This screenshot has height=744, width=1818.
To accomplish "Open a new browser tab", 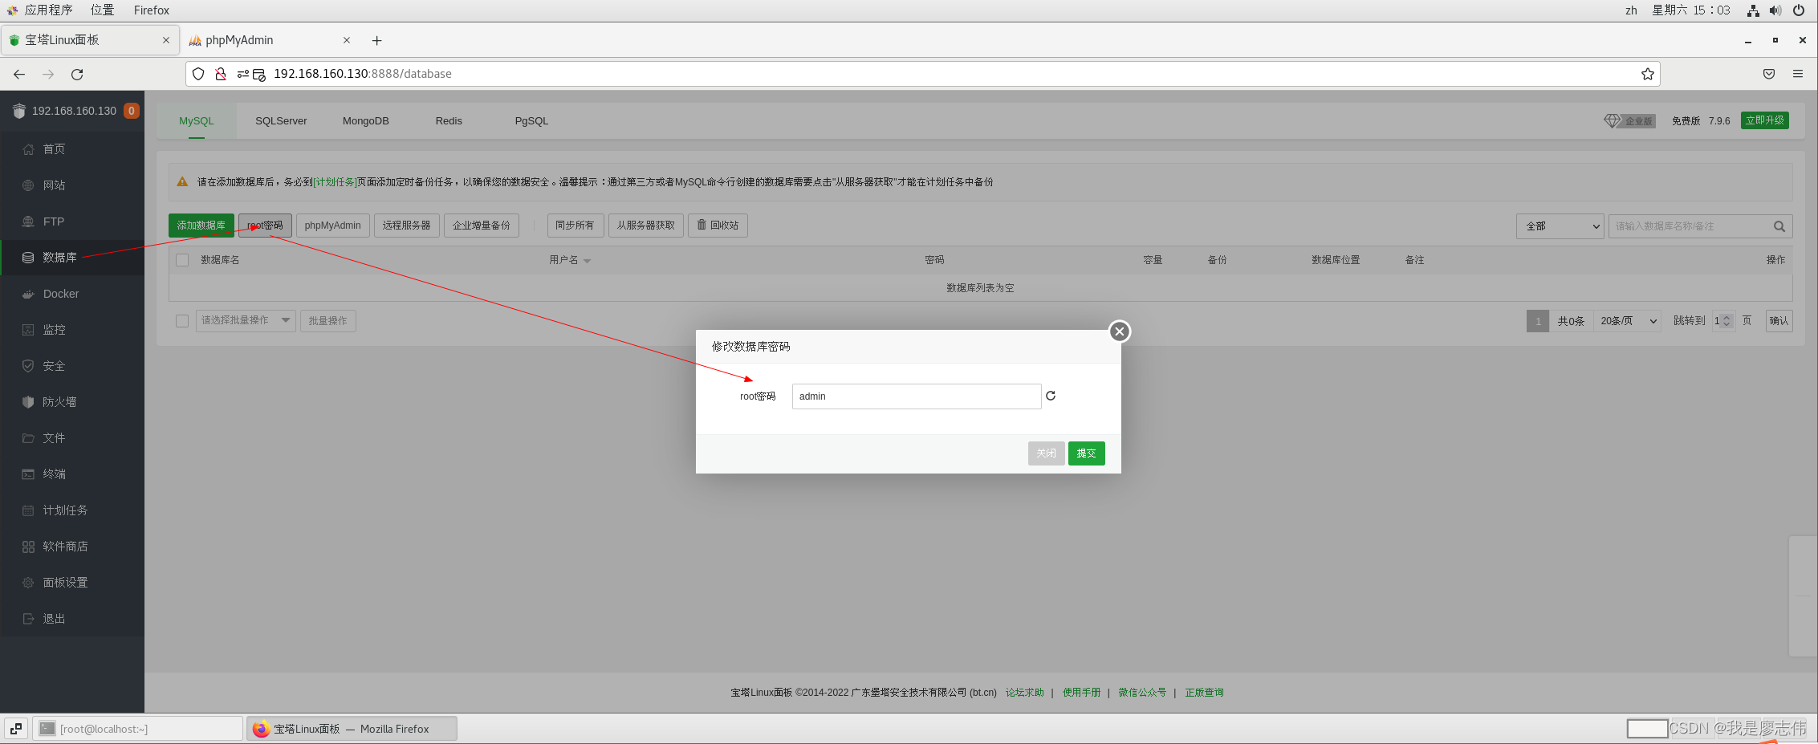I will coord(376,40).
